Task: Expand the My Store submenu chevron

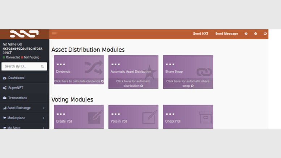Action: tap(44, 128)
